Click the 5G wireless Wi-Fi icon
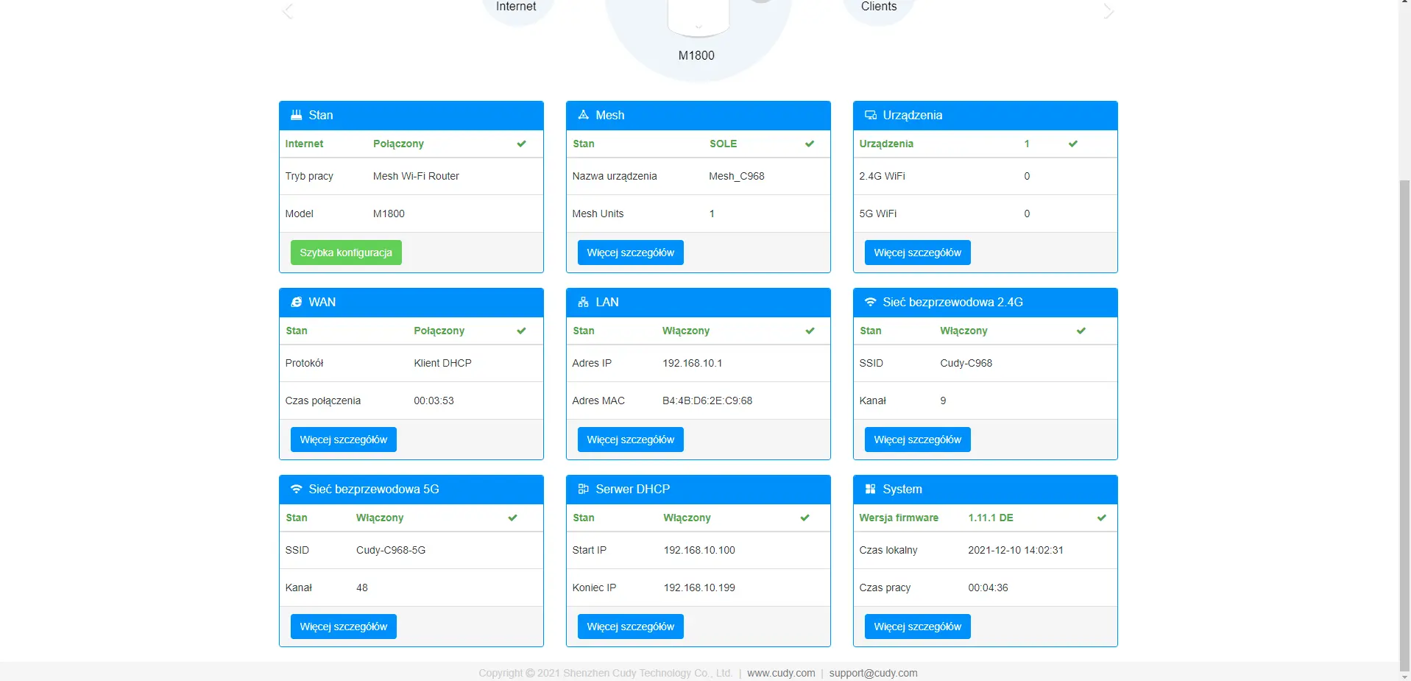This screenshot has width=1411, height=681. point(296,489)
